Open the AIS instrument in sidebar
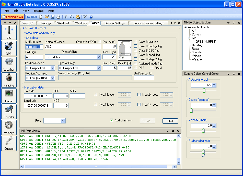The width and height of the screenshot is (243, 176). click(9, 33)
